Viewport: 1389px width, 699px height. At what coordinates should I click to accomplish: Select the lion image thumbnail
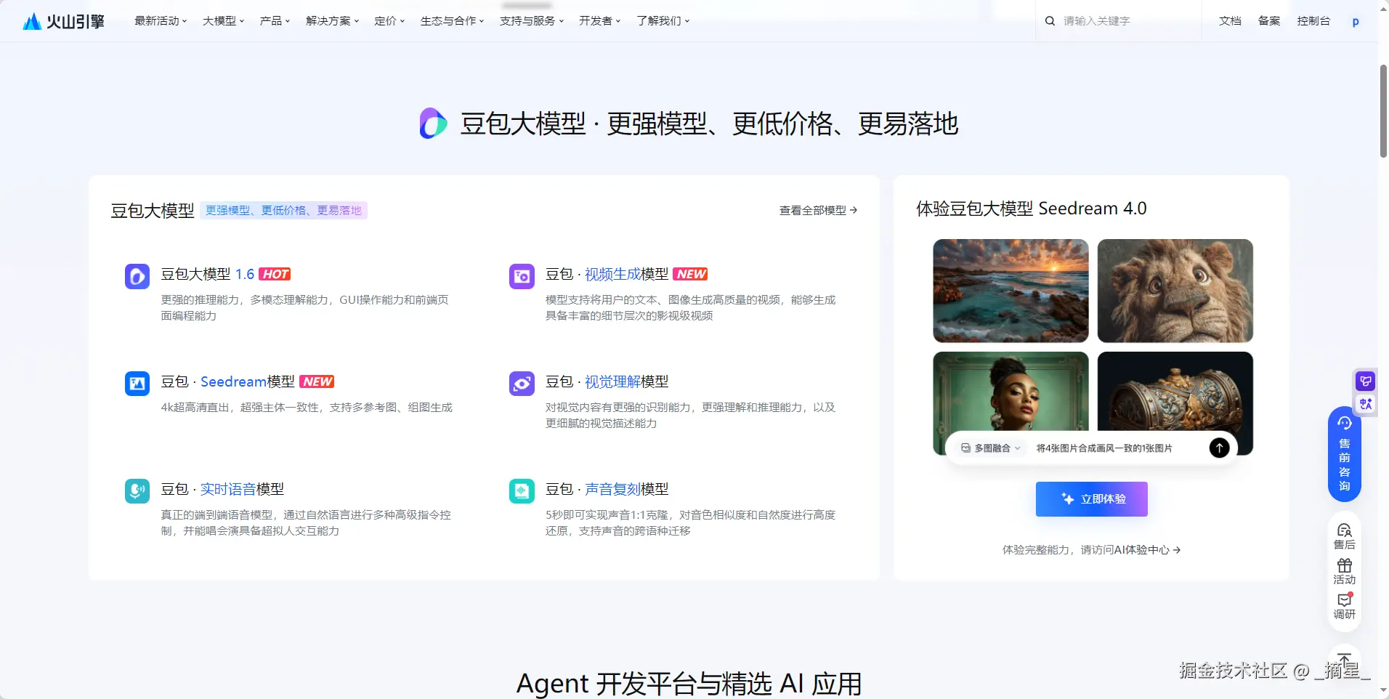[1175, 291]
